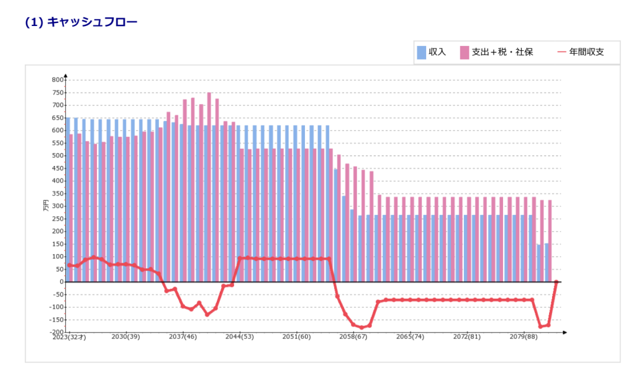Select the 2037(46) x-axis label
Screen dimensions: 636x378
point(183,336)
